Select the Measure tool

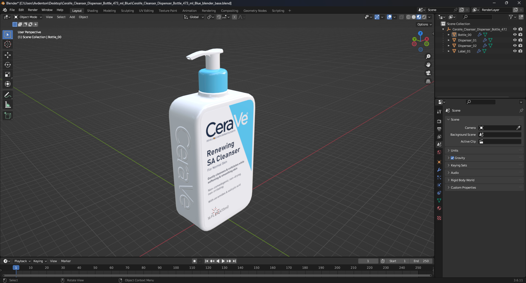(8, 104)
